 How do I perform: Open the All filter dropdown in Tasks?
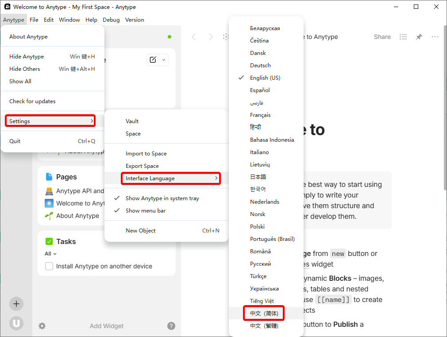[x=51, y=254]
